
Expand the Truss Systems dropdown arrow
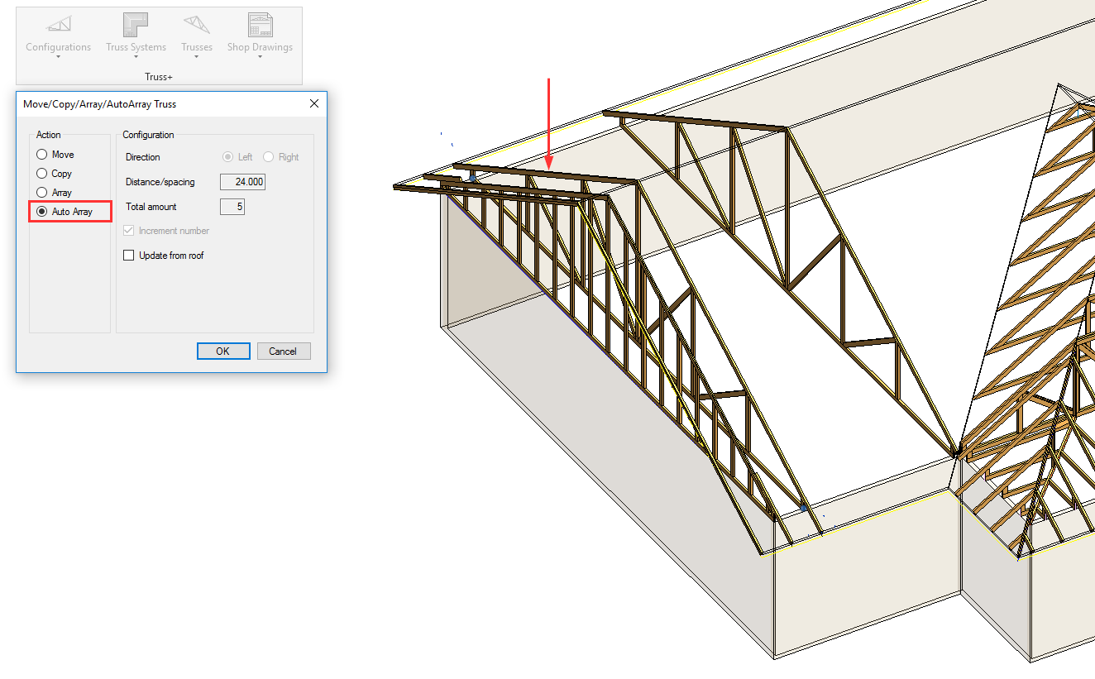[136, 57]
